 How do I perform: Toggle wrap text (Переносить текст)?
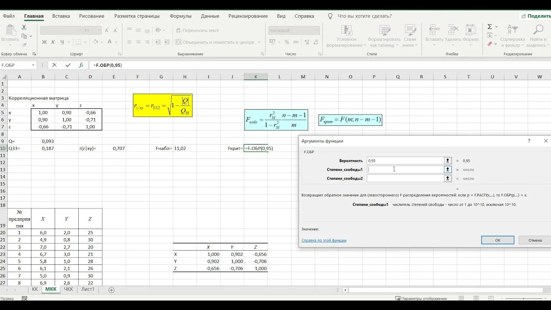197,31
